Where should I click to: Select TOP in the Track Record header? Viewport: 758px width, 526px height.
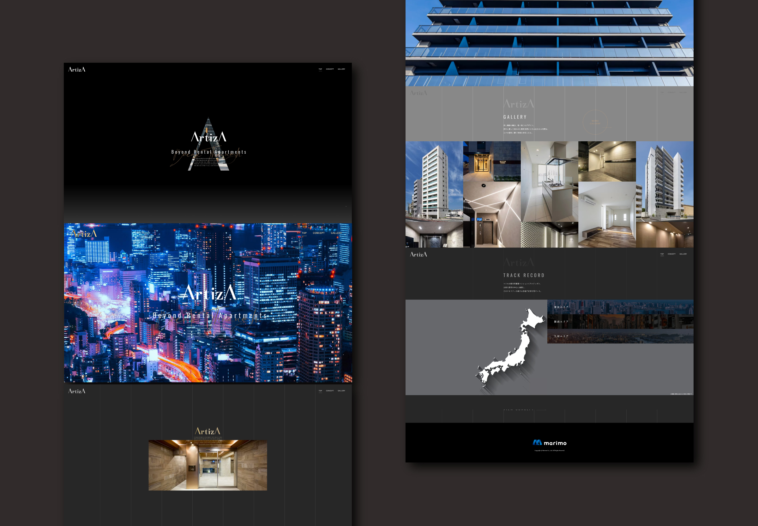[662, 254]
